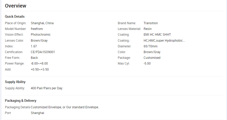The image size is (227, 120).
Task: Click the Packaging & Delivery section title
Action: click(x=21, y=100)
